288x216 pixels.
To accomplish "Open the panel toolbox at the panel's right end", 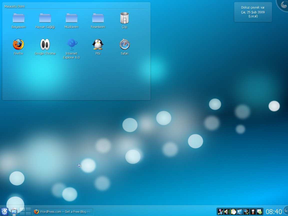I will tap(285, 210).
